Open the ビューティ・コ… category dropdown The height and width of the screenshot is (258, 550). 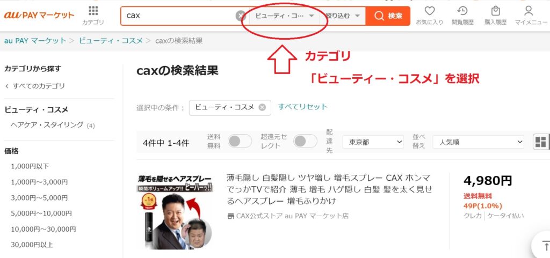tap(285, 16)
